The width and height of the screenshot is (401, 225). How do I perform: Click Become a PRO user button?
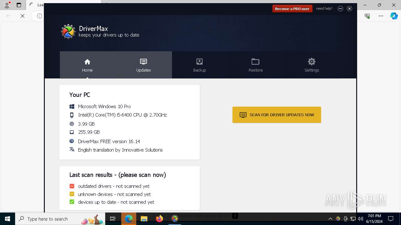coord(292,9)
